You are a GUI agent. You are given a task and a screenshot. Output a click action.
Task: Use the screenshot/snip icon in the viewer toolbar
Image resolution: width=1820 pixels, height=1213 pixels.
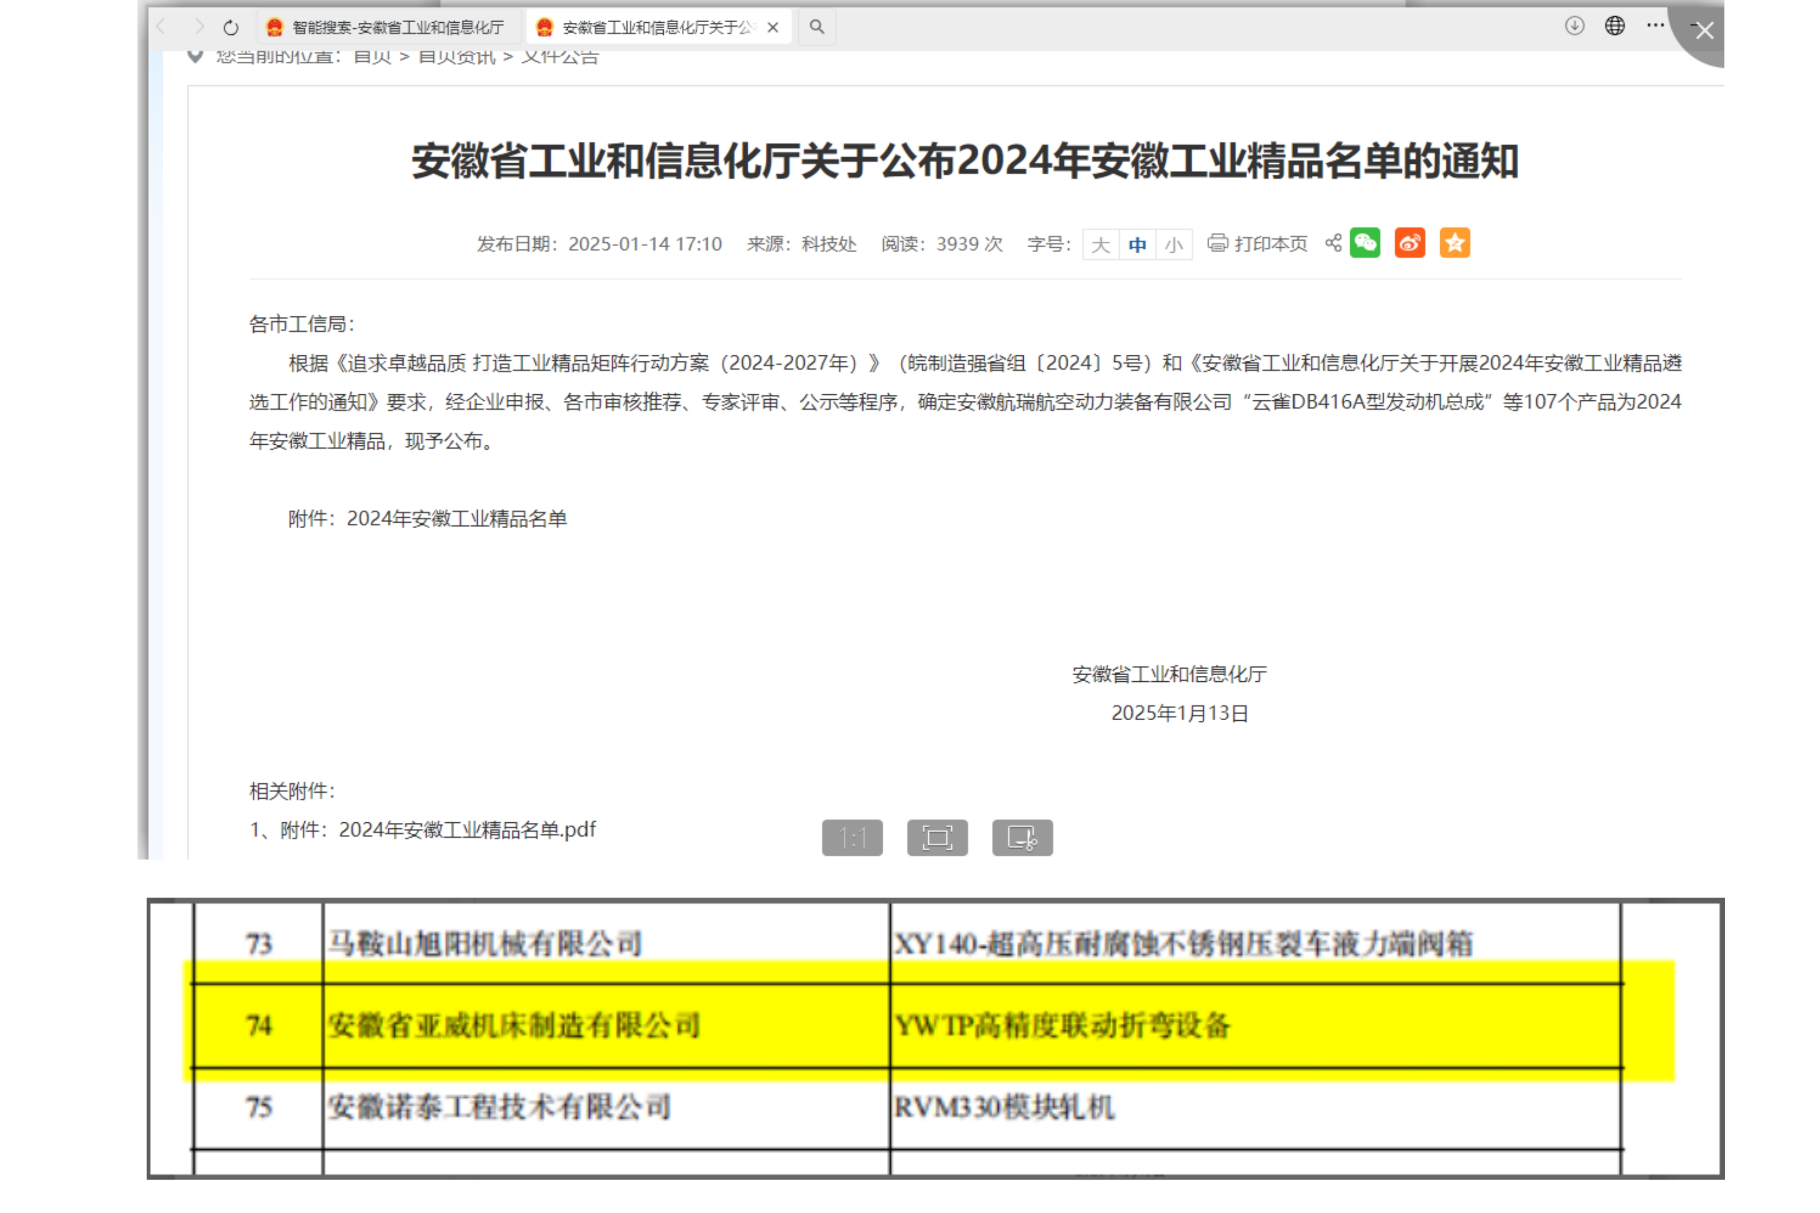pyautogui.click(x=1023, y=837)
